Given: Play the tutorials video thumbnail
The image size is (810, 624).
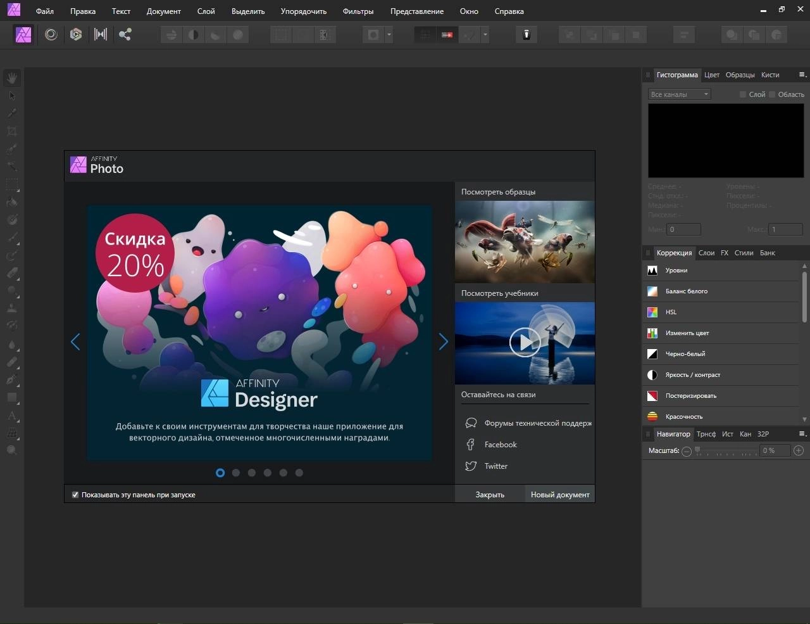Looking at the screenshot, I should [525, 343].
